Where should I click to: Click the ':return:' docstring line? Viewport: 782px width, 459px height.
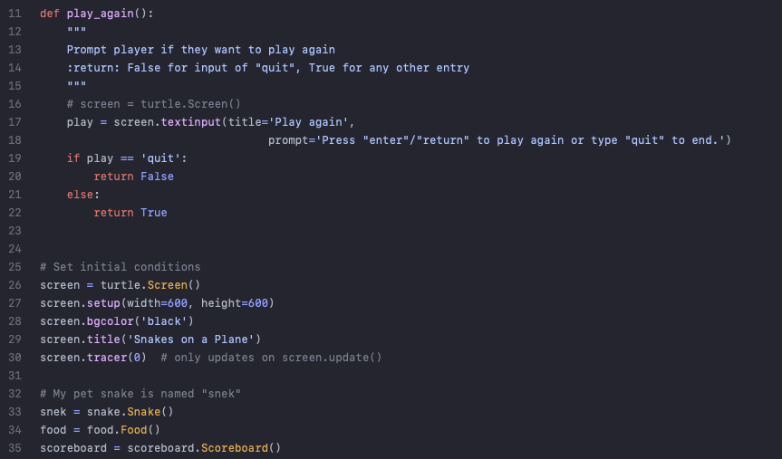(268, 68)
